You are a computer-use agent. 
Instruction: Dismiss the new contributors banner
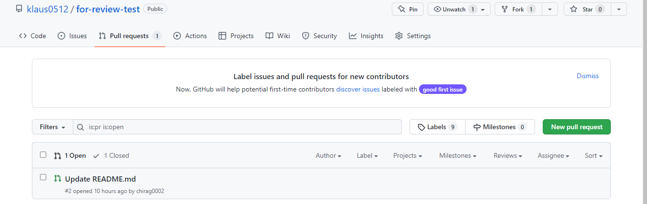click(x=587, y=76)
